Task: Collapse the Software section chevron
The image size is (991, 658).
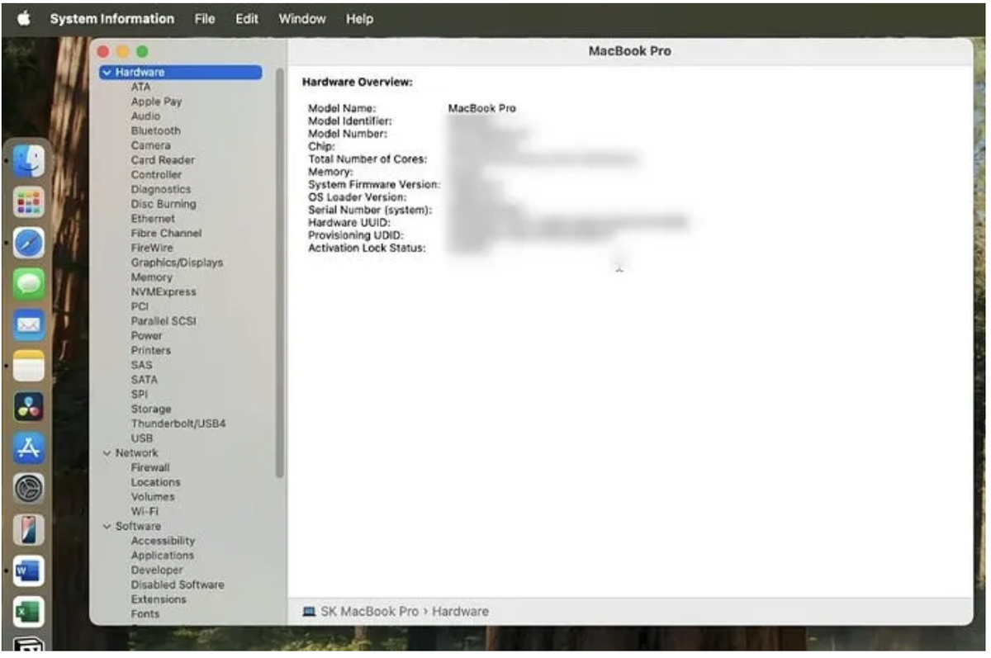Action: (107, 527)
